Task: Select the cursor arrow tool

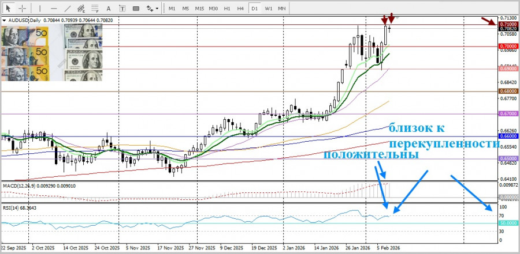Action: pos(8,8)
